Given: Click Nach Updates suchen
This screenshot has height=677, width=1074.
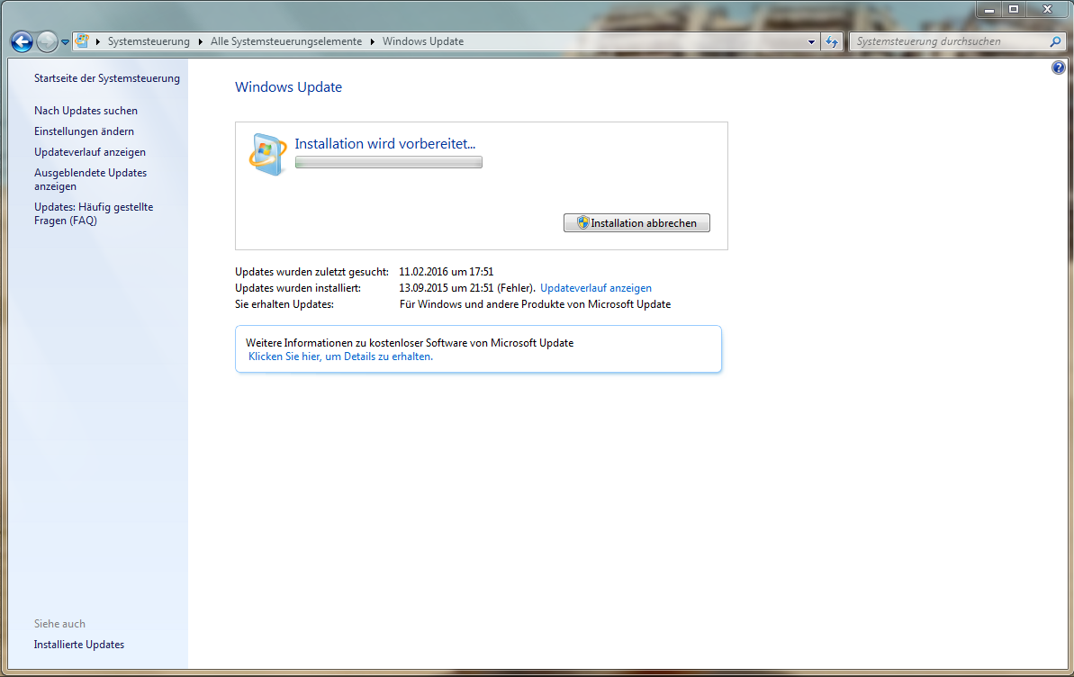Looking at the screenshot, I should (86, 111).
